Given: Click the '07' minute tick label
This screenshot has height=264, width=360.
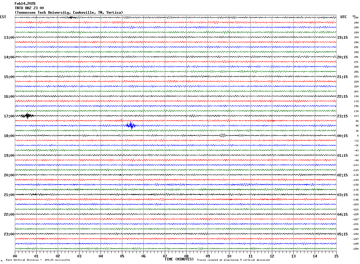Looking at the screenshot, I should [165, 256].
